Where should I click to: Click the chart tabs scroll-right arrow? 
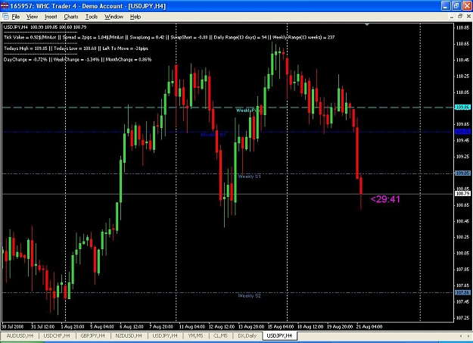click(468, 335)
